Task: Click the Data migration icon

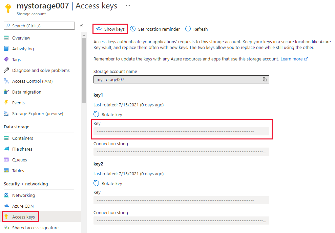Action: coord(6,92)
